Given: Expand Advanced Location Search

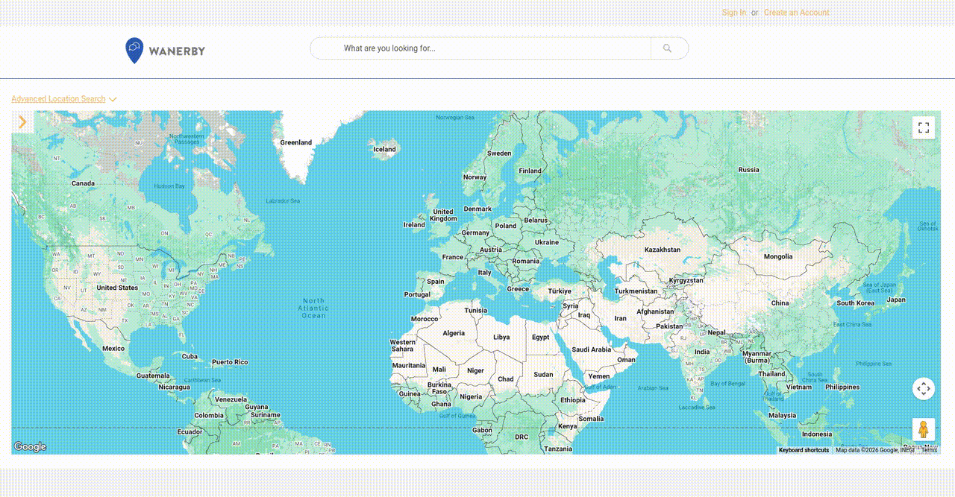Looking at the screenshot, I should [x=64, y=99].
